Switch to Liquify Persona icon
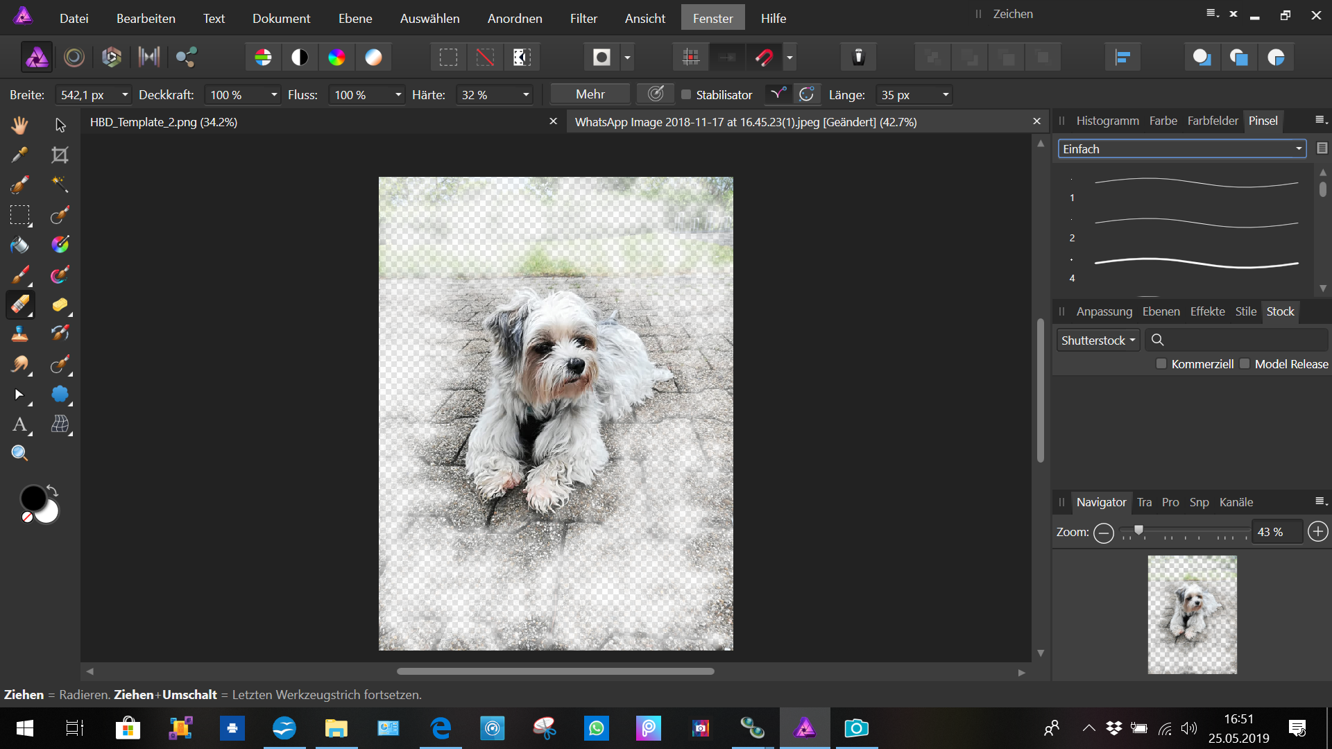This screenshot has height=749, width=1332. [74, 57]
